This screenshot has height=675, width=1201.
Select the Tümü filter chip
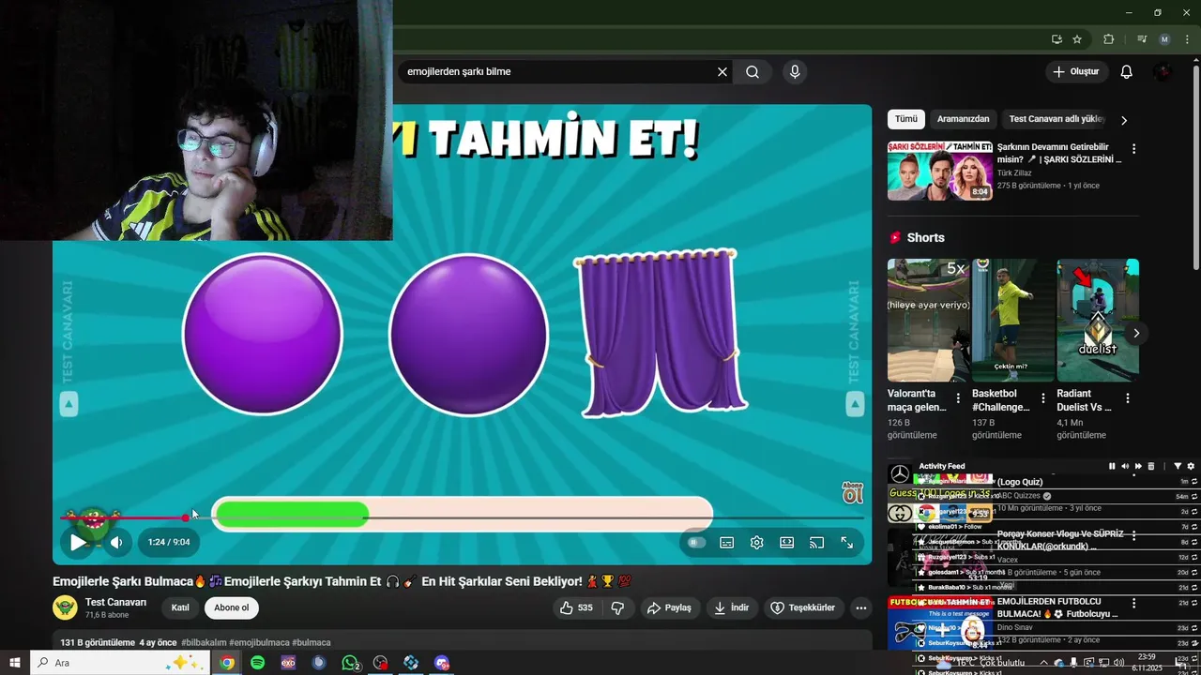click(905, 119)
